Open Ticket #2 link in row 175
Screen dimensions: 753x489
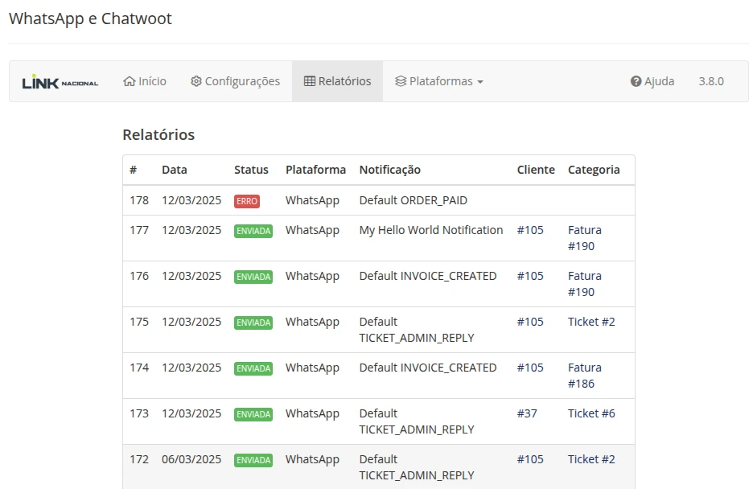[591, 322]
